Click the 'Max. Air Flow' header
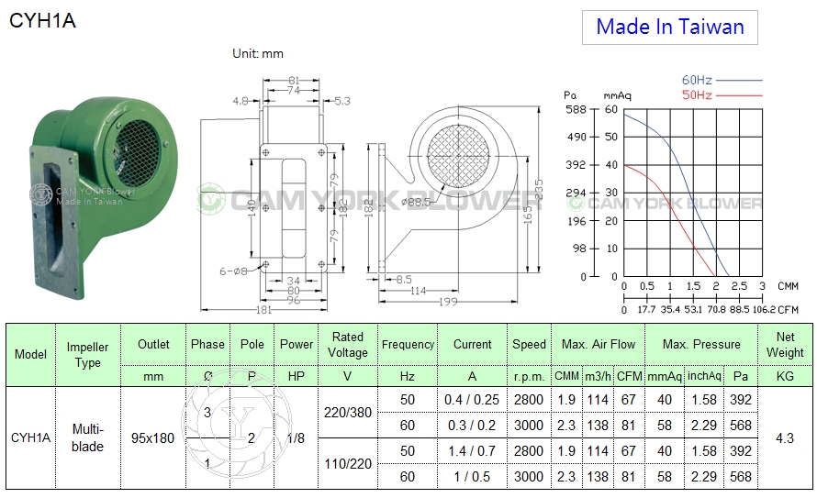Screen dimensions: 817x498 point(599,345)
